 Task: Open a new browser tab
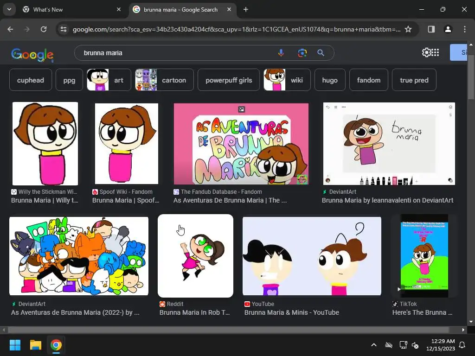point(246,10)
